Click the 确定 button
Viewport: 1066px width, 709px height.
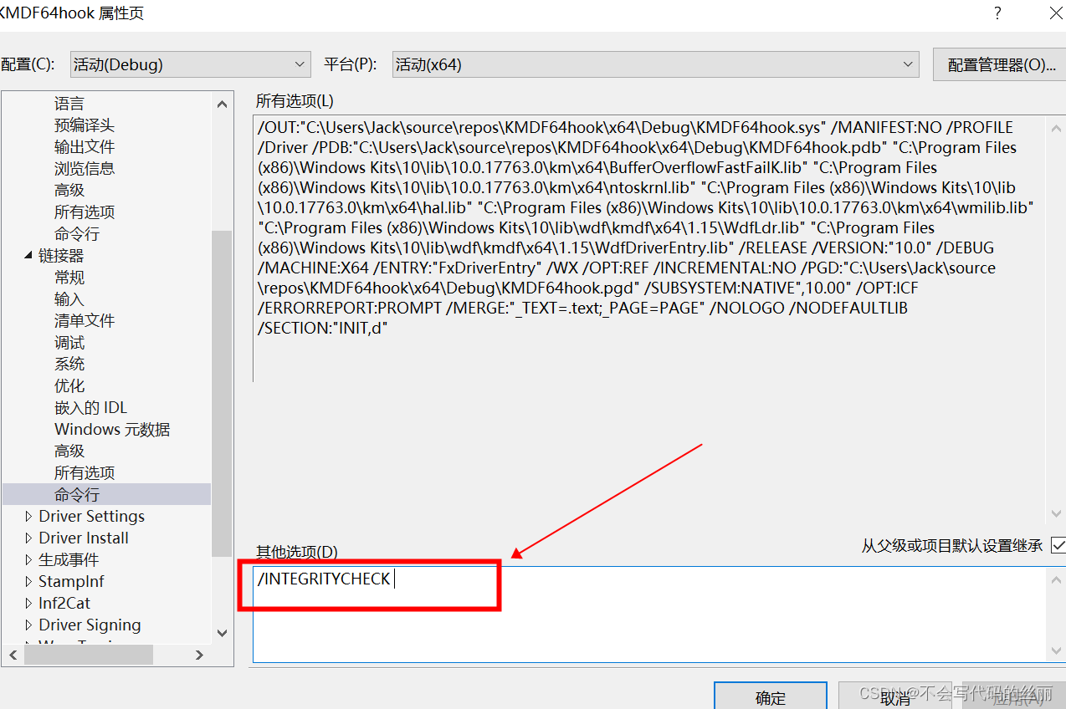point(771,696)
